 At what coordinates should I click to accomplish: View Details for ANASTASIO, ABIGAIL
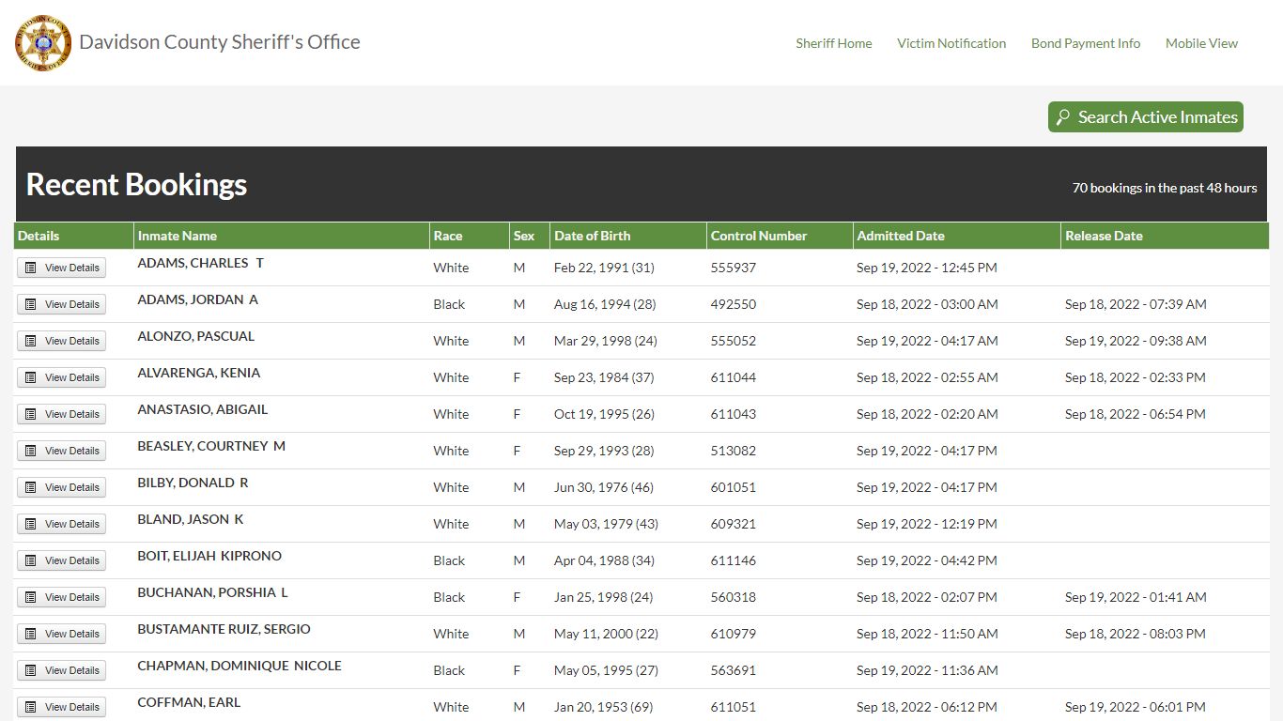tap(62, 414)
